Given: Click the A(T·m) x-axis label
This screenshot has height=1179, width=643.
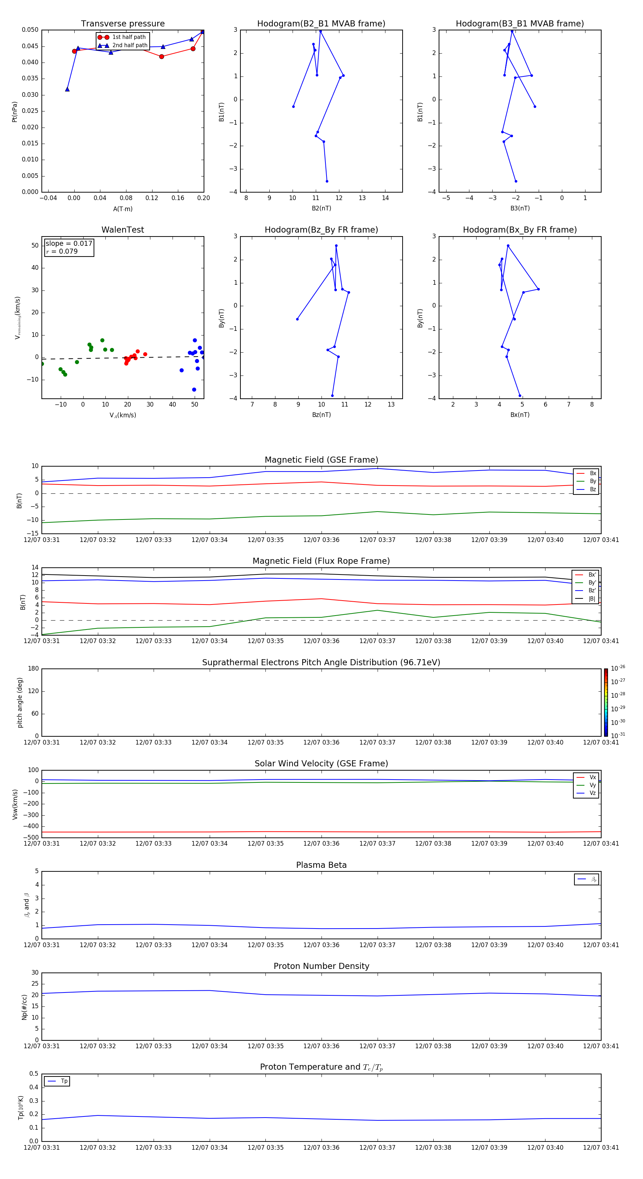Looking at the screenshot, I should [123, 209].
